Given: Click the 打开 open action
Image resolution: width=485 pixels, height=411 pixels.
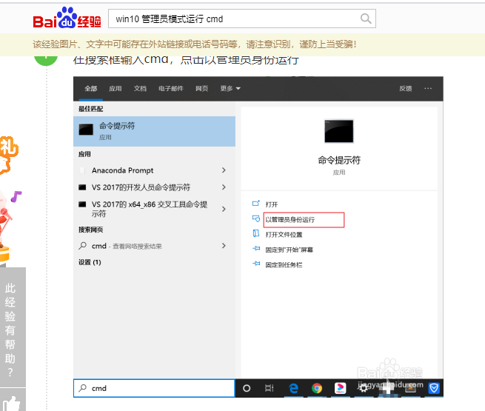Looking at the screenshot, I should [271, 204].
